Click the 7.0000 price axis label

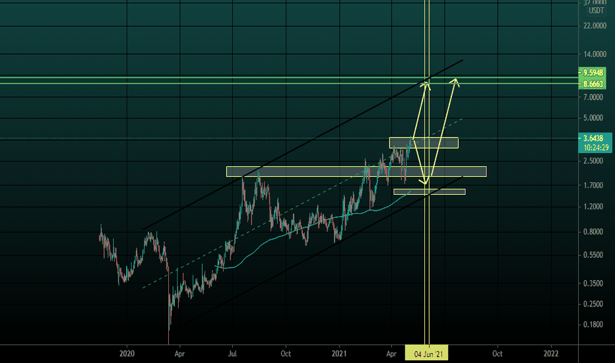point(593,97)
